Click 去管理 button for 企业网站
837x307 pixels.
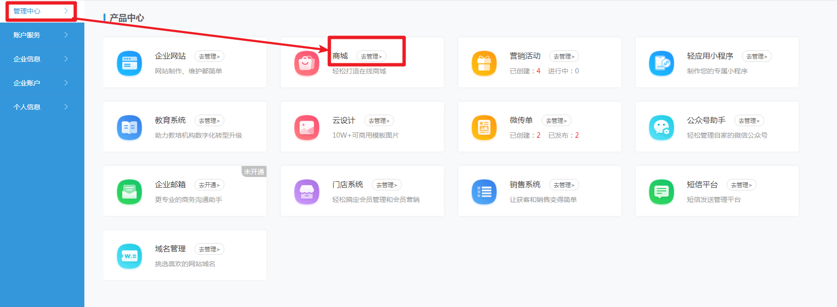point(209,56)
